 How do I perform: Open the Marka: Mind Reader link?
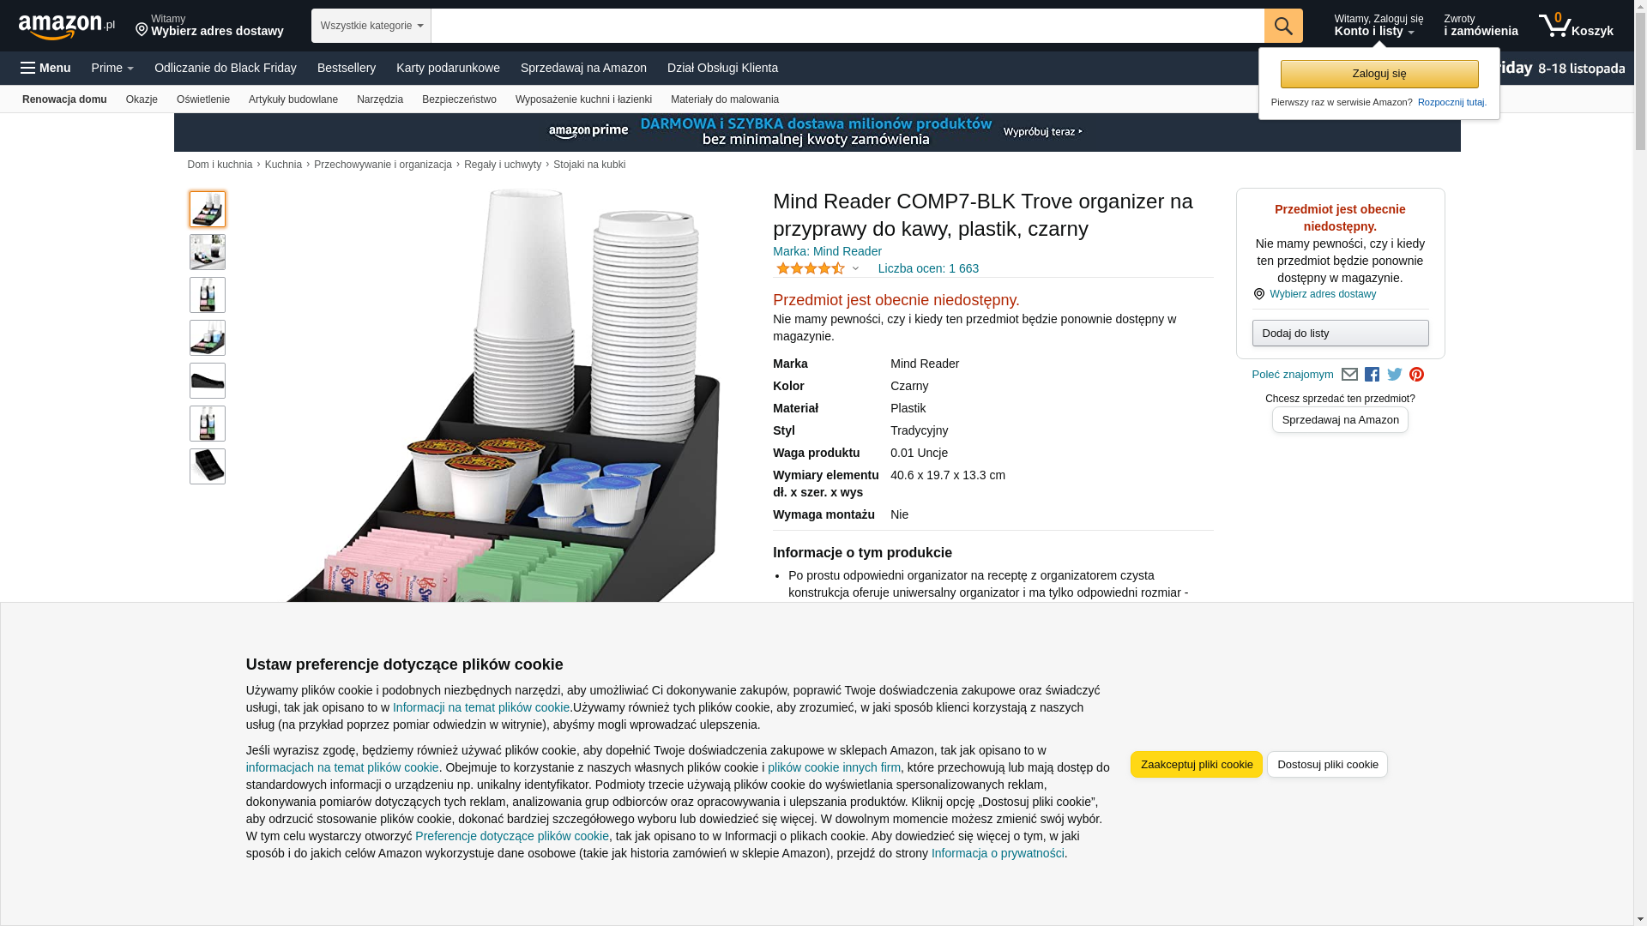pos(827,251)
